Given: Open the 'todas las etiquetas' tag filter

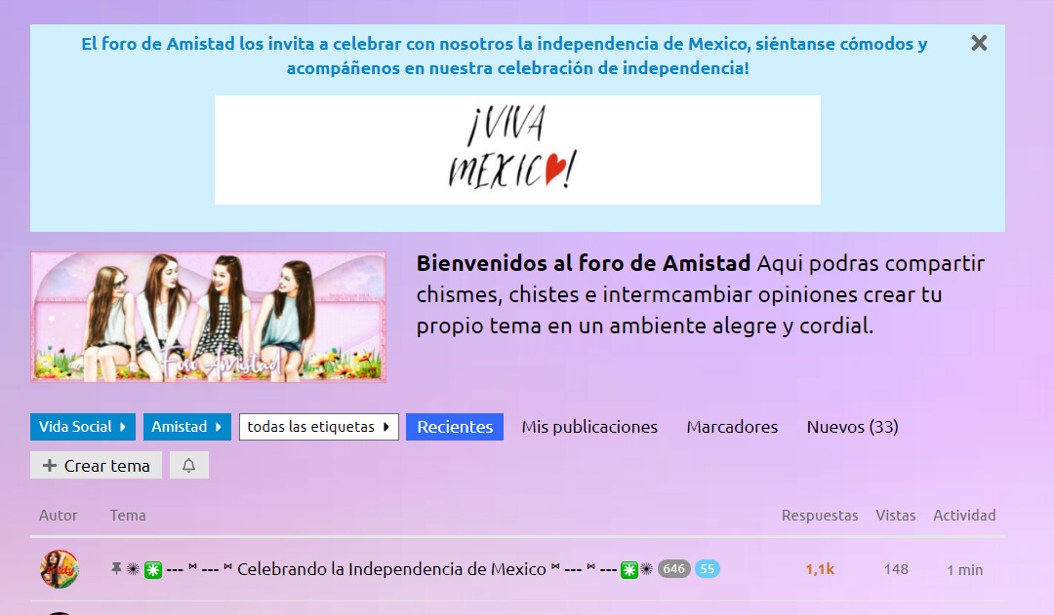Looking at the screenshot, I should (318, 427).
